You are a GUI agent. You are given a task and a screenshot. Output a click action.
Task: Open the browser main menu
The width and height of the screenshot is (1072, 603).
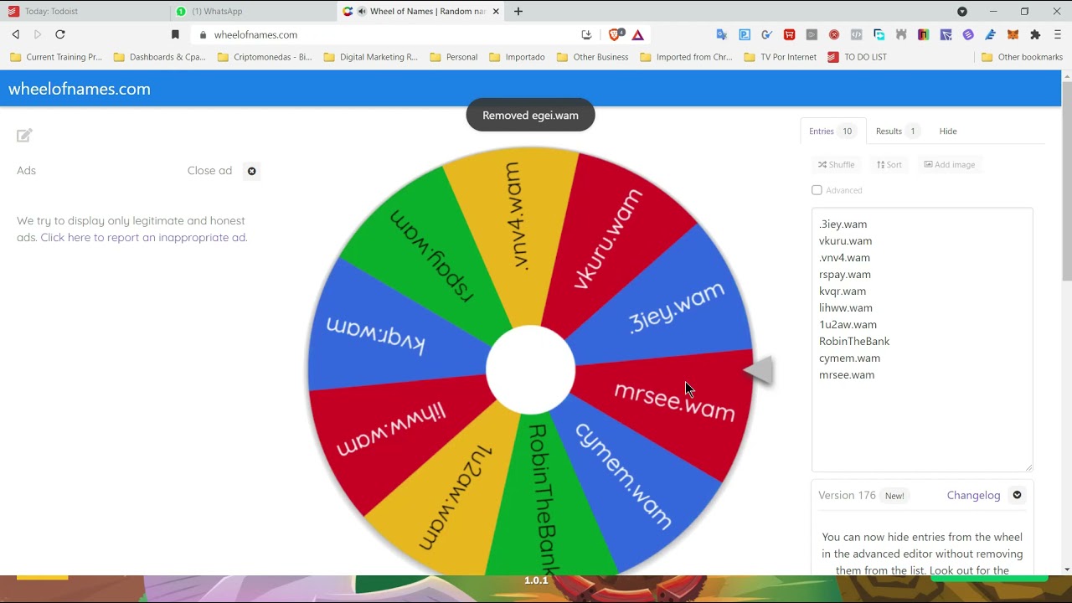(x=1058, y=34)
